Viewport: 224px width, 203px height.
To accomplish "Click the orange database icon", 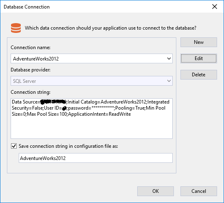I will click(x=16, y=28).
